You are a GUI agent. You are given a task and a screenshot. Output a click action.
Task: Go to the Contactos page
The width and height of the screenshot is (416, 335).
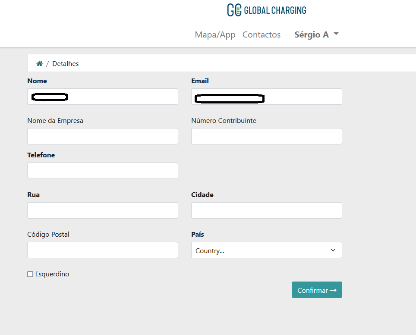click(x=261, y=34)
